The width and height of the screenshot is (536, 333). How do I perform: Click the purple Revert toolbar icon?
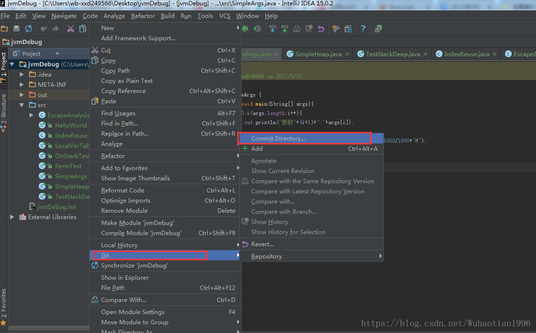coord(321,29)
